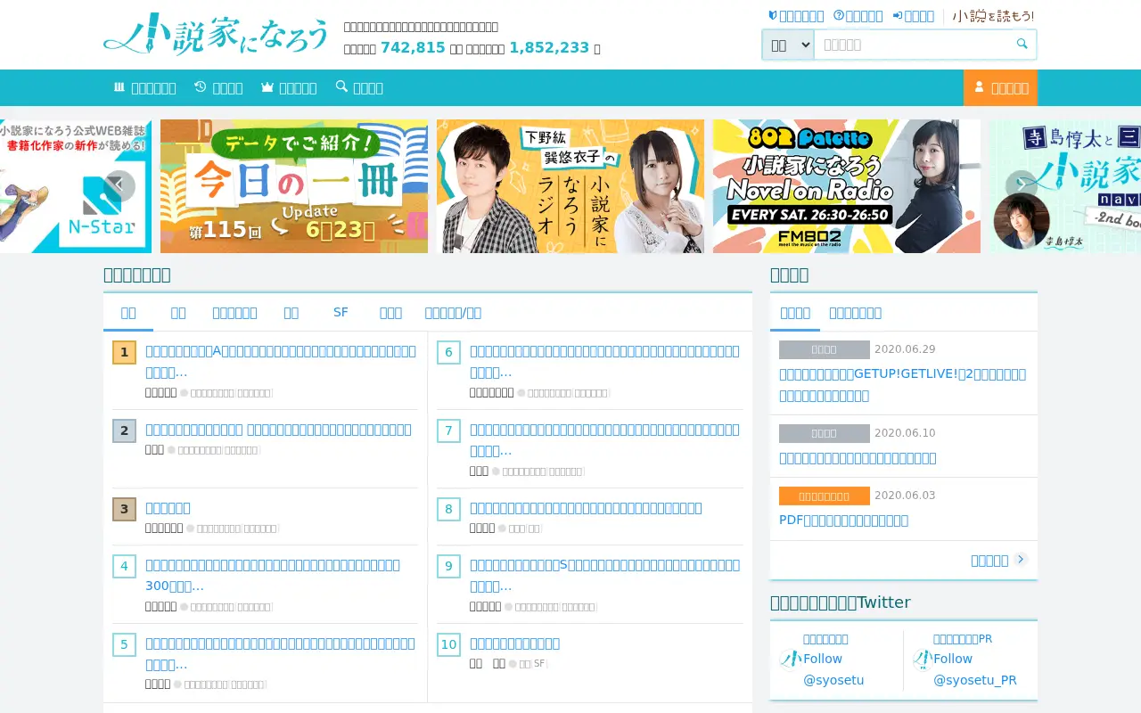Click the 小説家になろう site logo
The height and width of the screenshot is (713, 1141).
216,35
